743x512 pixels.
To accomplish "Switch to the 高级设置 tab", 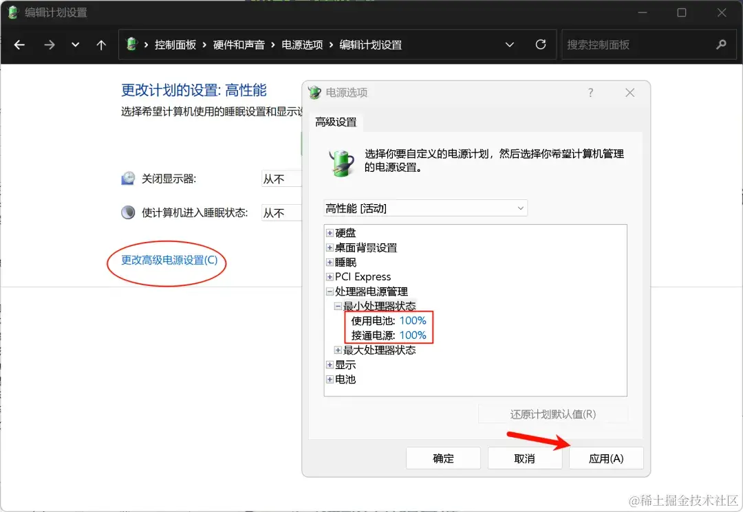I will 335,122.
